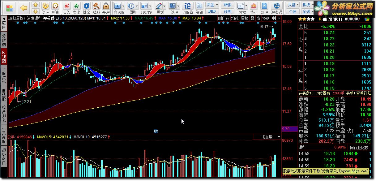The height and width of the screenshot is (181, 376).
Task: Open the 模拟 simulation gavel icon
Action: (96, 8)
